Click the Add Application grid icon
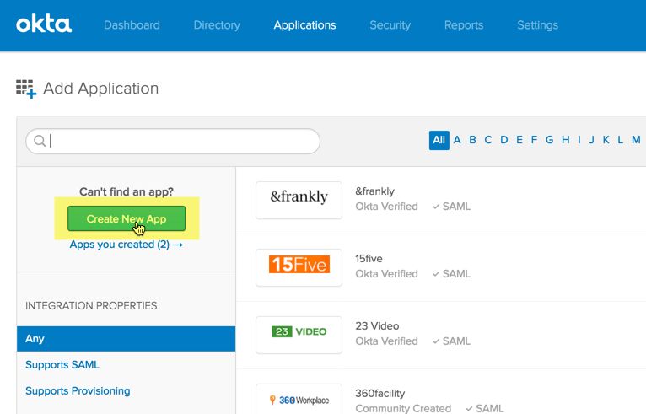The height and width of the screenshot is (414, 646). tap(25, 89)
